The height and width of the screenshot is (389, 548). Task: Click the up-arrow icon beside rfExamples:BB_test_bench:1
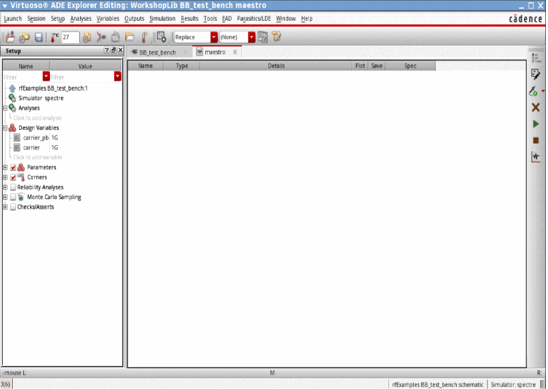pos(12,88)
